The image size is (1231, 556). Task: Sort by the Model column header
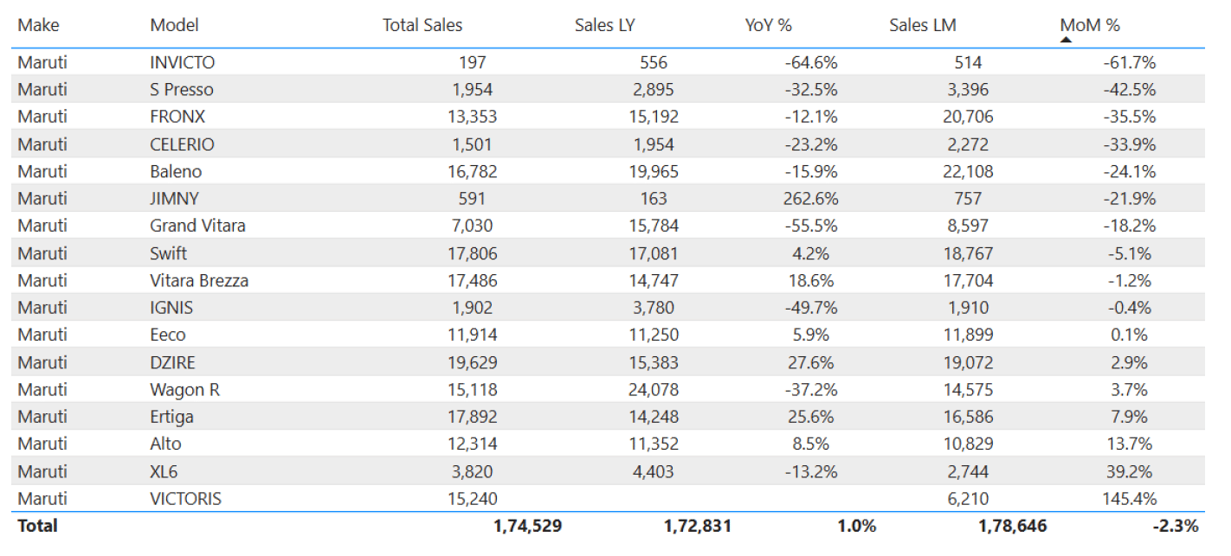tap(174, 25)
